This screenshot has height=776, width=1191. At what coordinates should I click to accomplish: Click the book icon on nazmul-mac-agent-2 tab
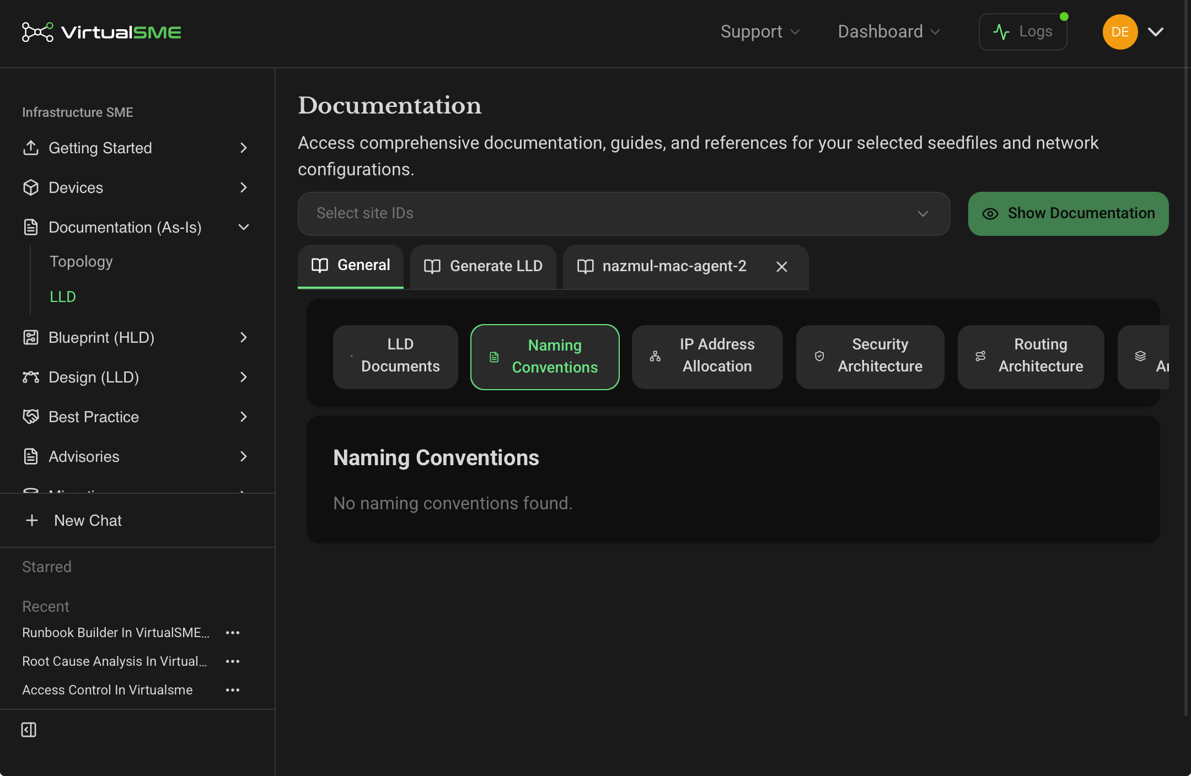click(585, 267)
